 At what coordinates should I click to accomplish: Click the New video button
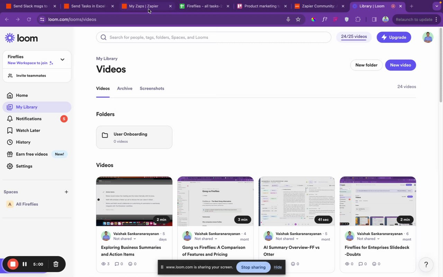(x=400, y=65)
